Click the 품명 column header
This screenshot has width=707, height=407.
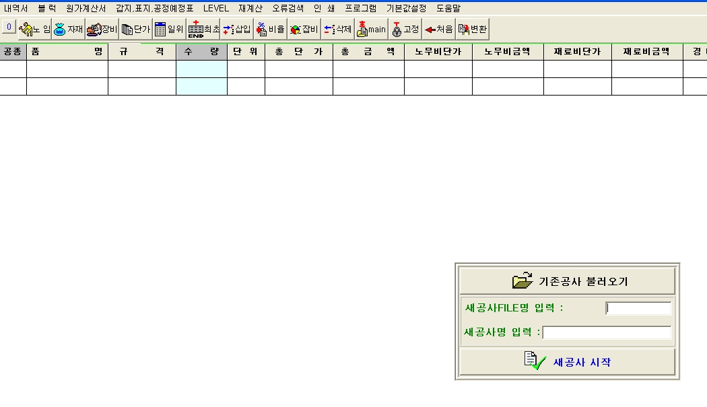point(67,52)
